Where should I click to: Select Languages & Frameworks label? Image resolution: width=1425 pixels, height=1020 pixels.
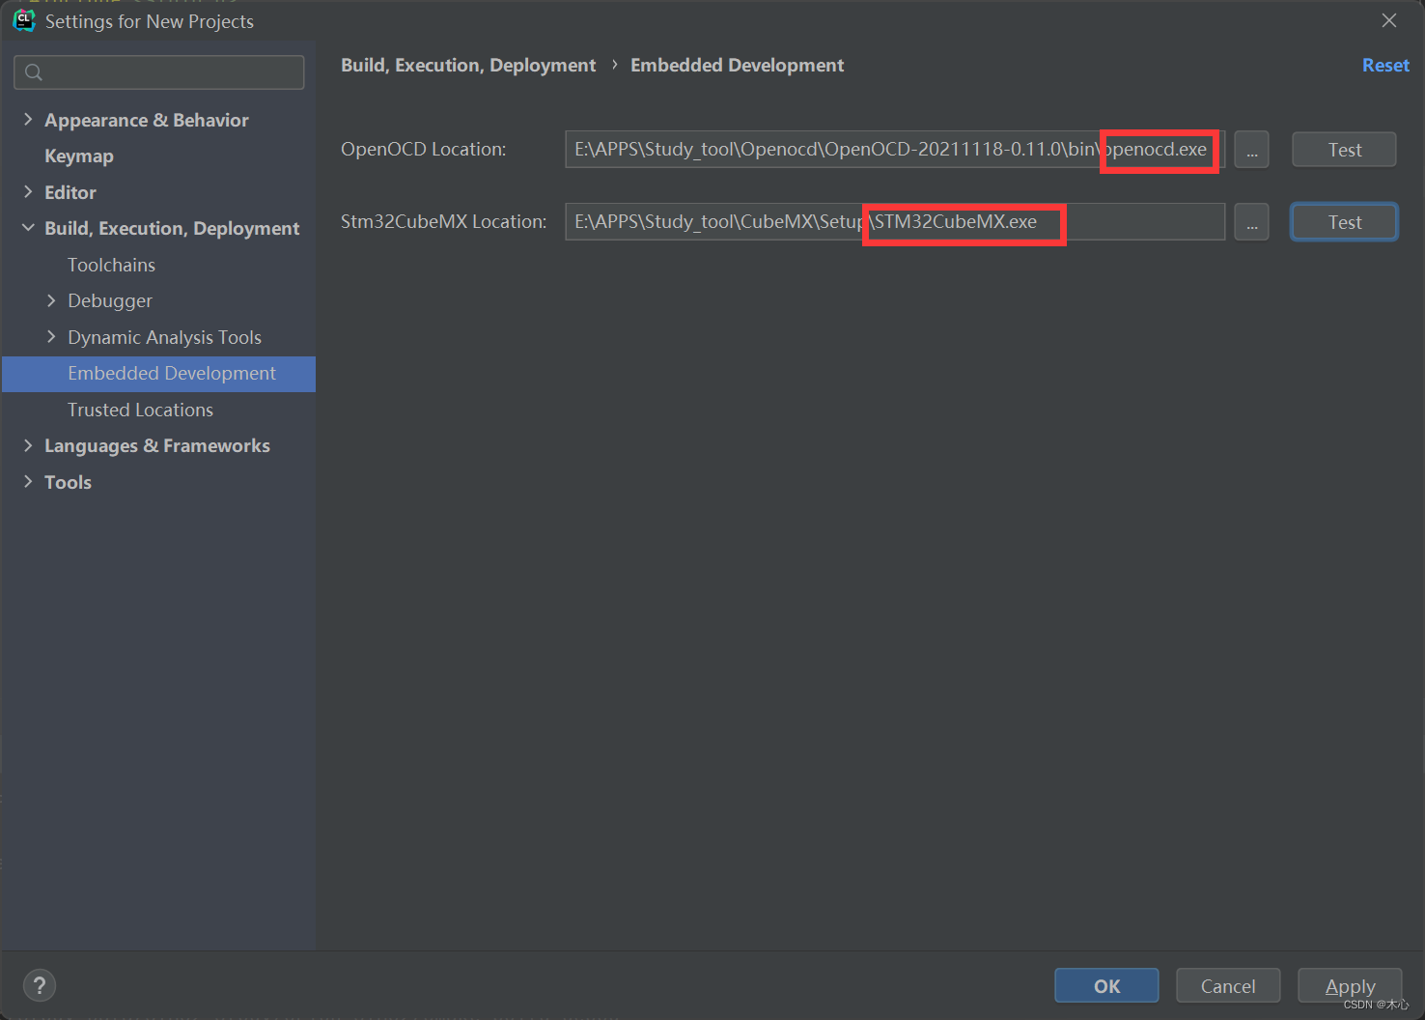pos(157,445)
